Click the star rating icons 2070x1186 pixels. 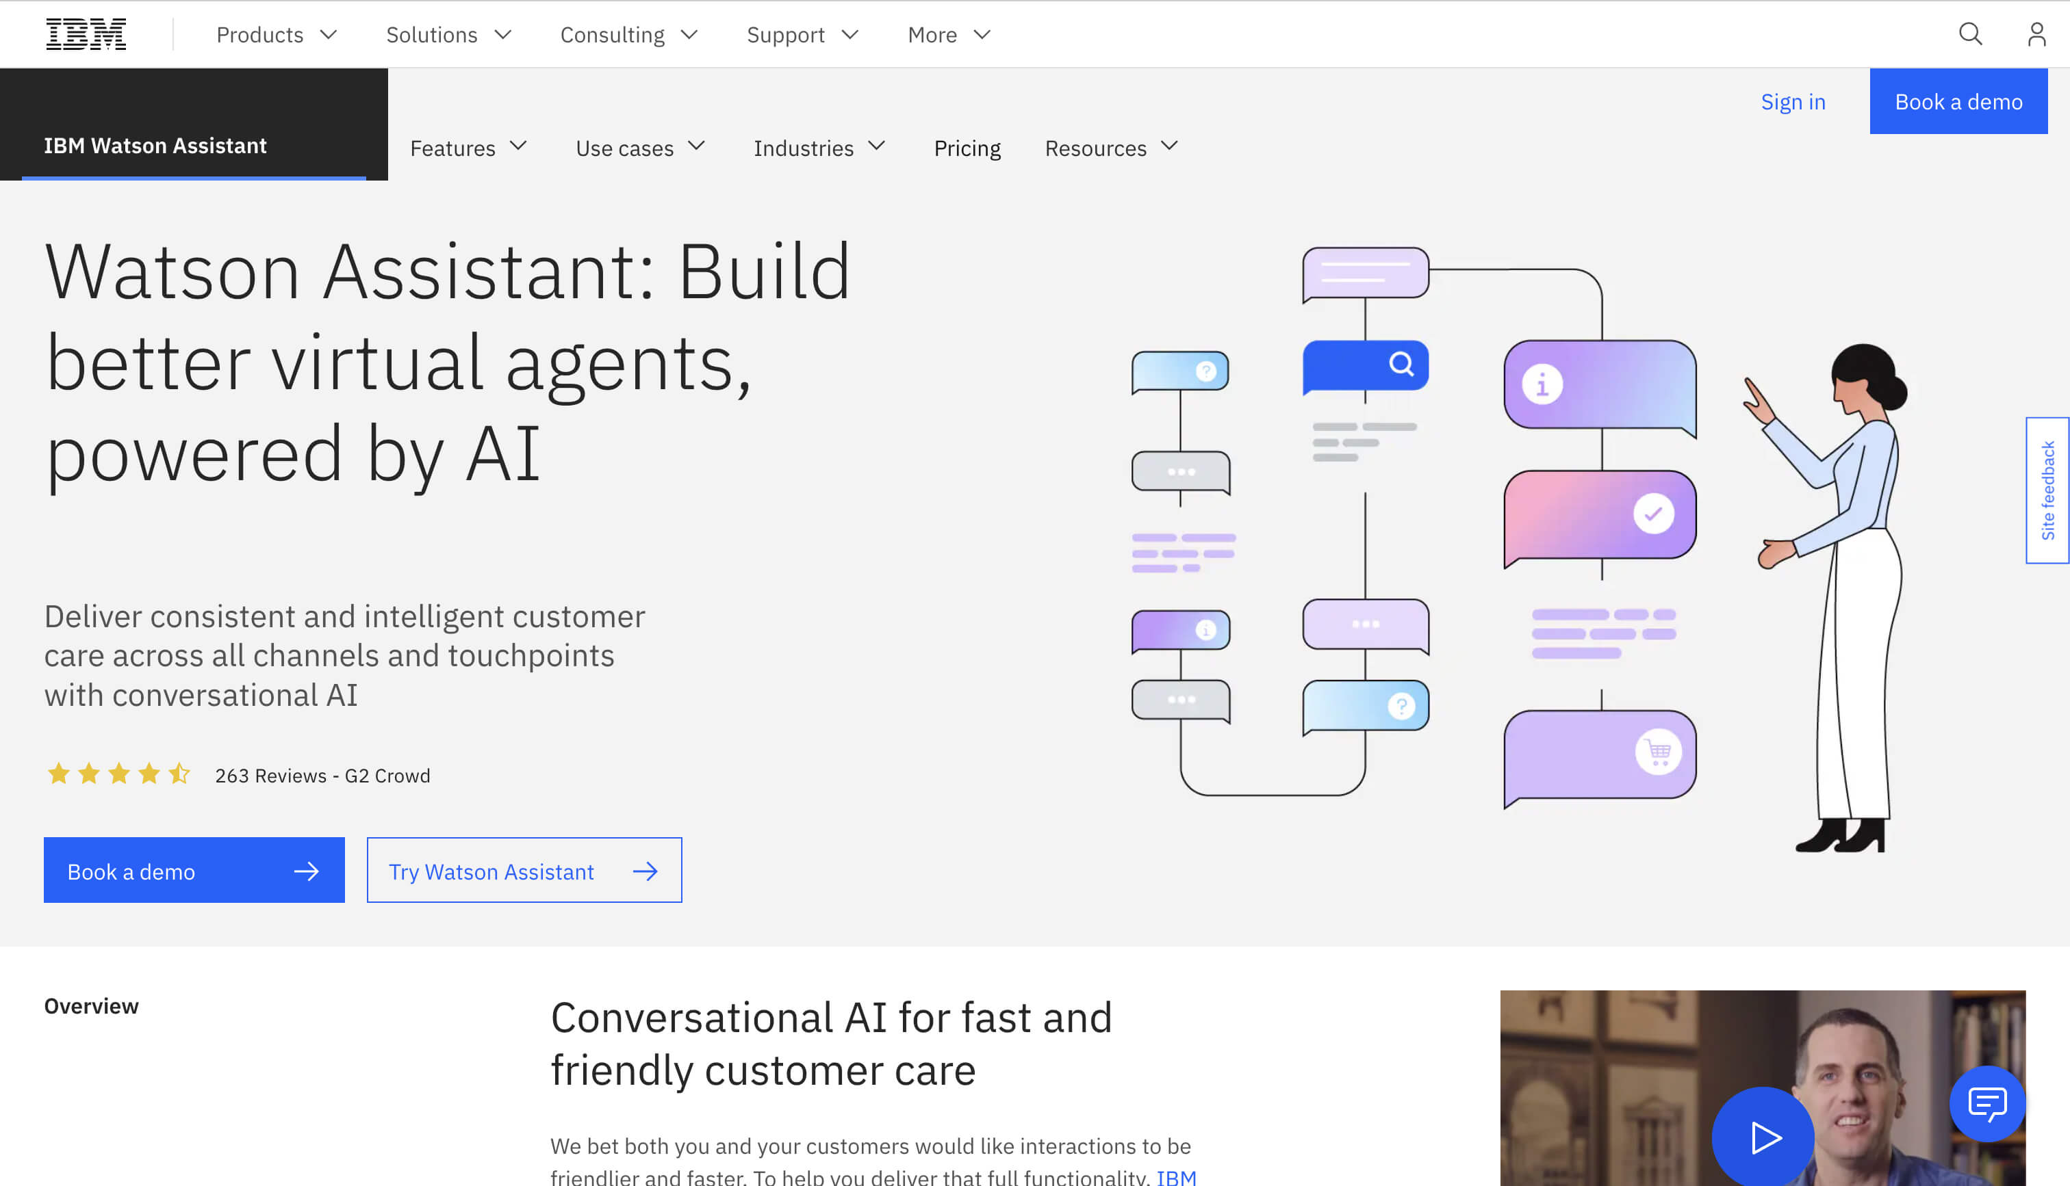119,774
